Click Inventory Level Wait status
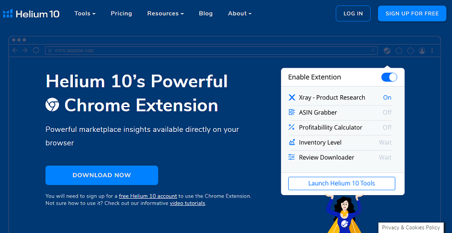452x233 pixels. 385,143
